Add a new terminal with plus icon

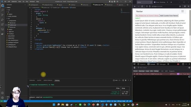tap(119, 80)
